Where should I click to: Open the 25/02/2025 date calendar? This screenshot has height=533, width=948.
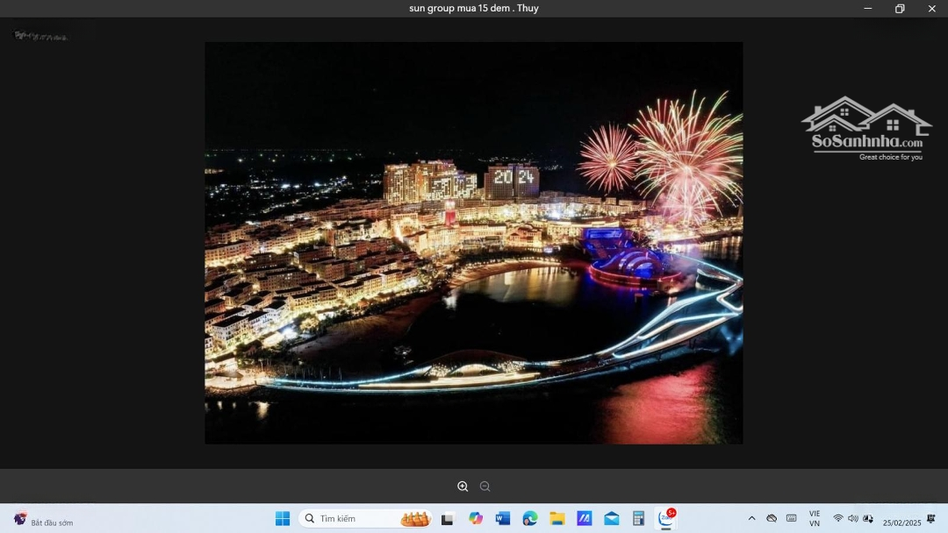[901, 522]
